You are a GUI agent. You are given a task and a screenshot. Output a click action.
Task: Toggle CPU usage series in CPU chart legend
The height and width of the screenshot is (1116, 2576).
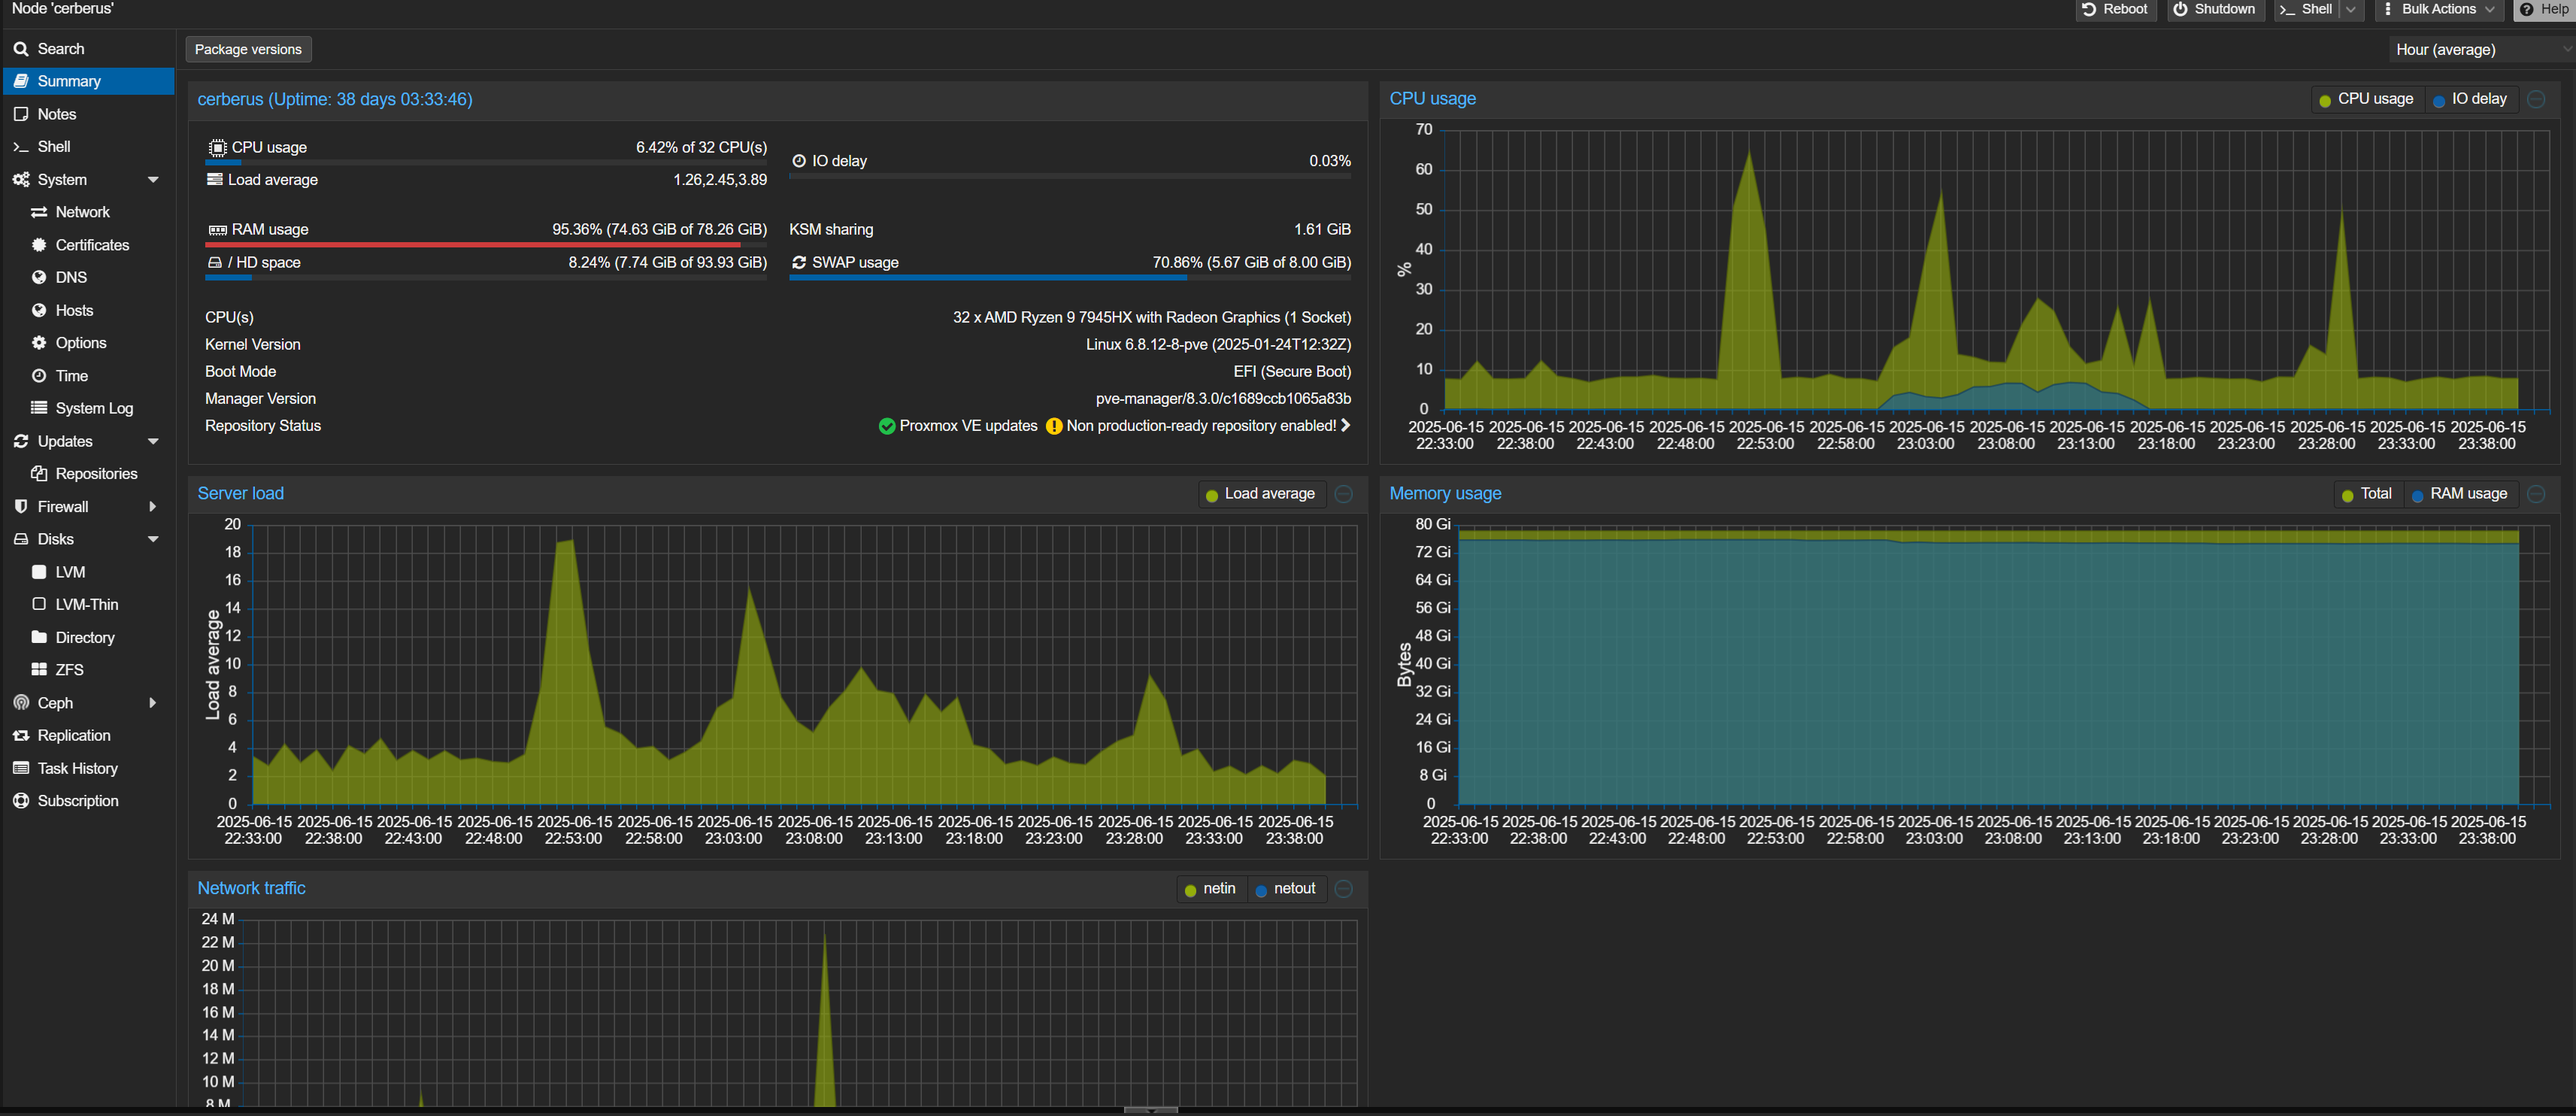2366,99
